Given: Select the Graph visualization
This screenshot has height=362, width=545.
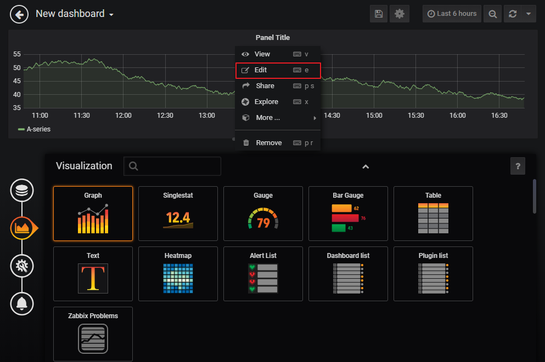Looking at the screenshot, I should [x=93, y=214].
